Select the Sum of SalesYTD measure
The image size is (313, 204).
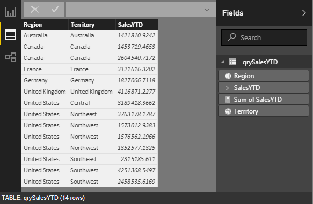(264, 99)
